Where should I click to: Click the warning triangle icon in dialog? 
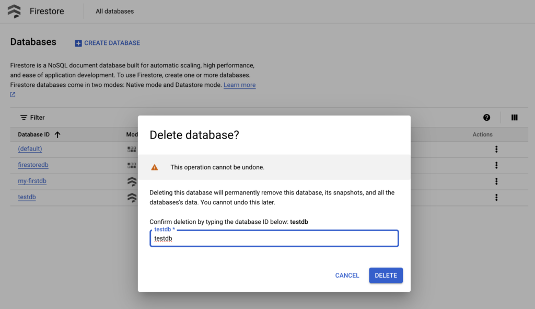155,167
